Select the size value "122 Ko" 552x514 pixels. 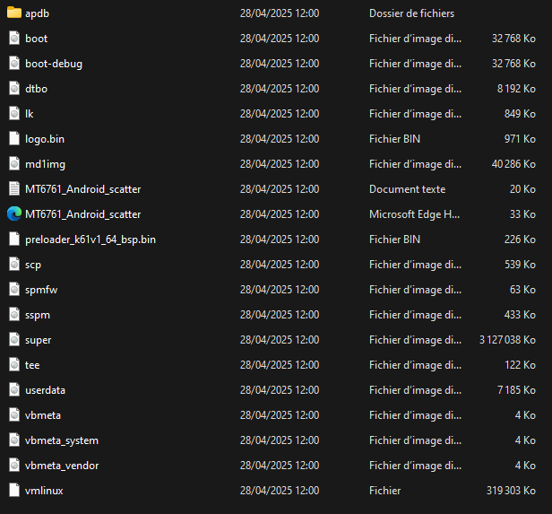(520, 365)
